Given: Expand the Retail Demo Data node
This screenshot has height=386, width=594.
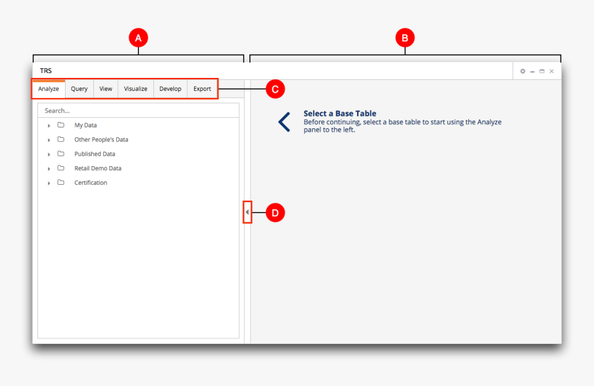Looking at the screenshot, I should pyautogui.click(x=49, y=169).
